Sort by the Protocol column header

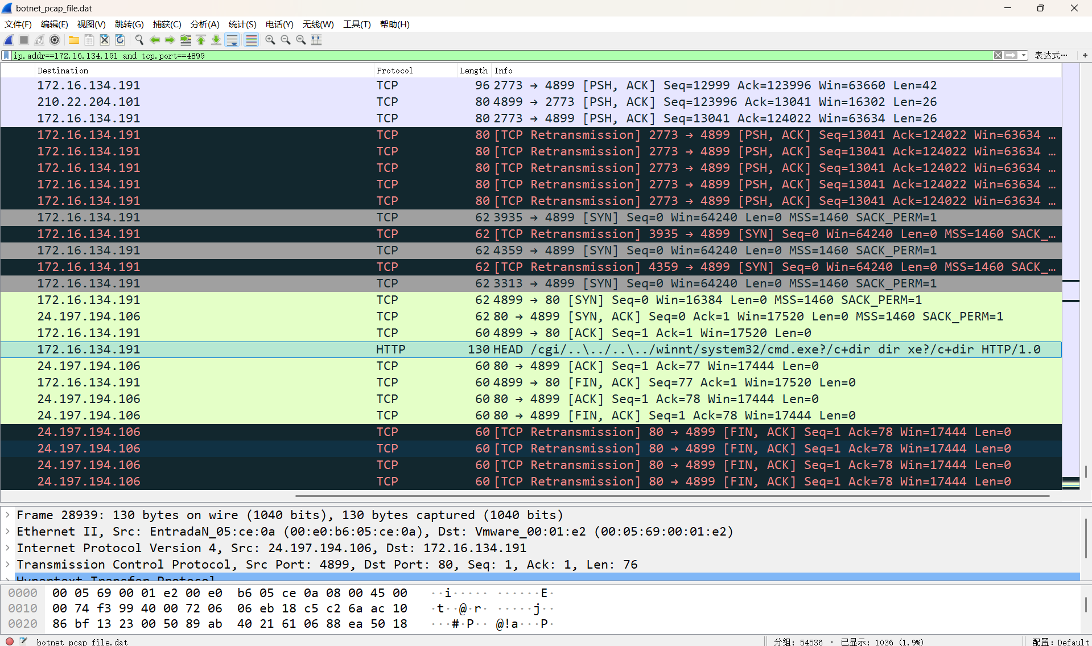[415, 71]
